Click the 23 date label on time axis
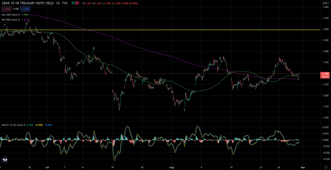This screenshot has height=170, width=331. (x=261, y=167)
